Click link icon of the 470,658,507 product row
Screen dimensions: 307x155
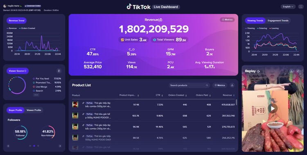click(84, 103)
